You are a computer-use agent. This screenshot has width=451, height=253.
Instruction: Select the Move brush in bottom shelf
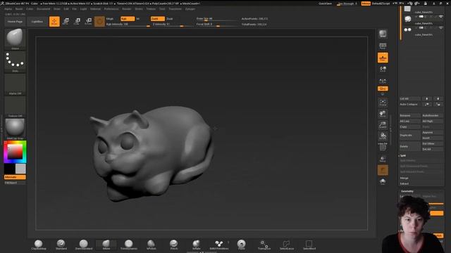coord(106,245)
